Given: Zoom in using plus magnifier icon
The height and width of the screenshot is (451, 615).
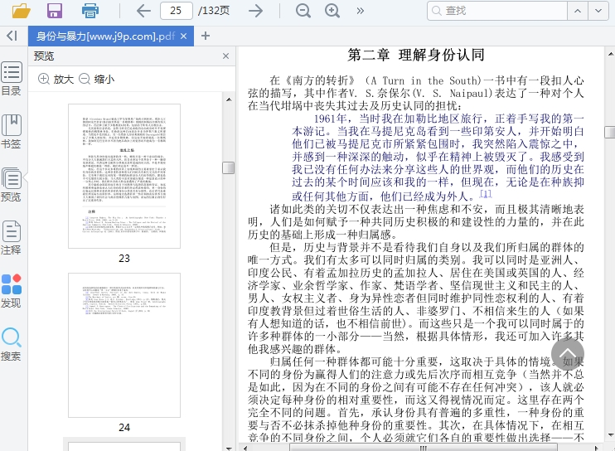Looking at the screenshot, I should pos(332,11).
